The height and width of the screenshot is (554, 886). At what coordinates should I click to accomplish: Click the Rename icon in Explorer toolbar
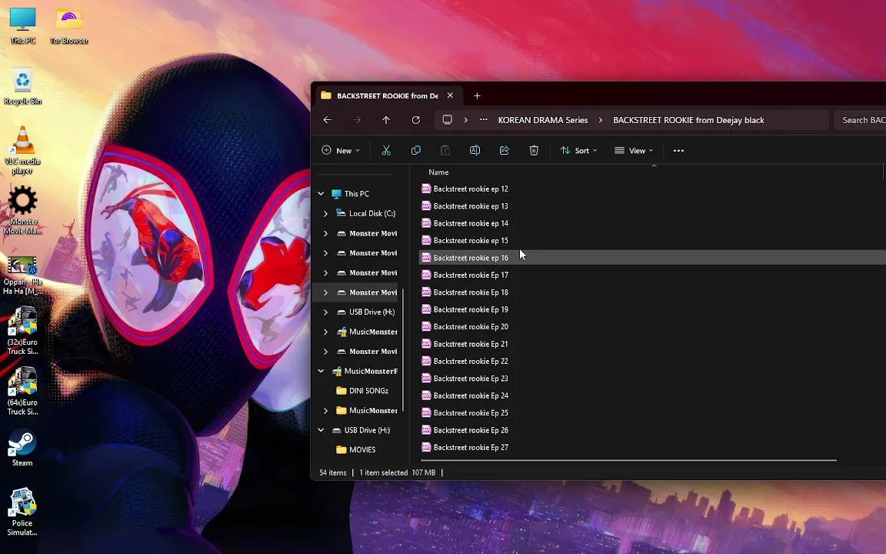475,150
